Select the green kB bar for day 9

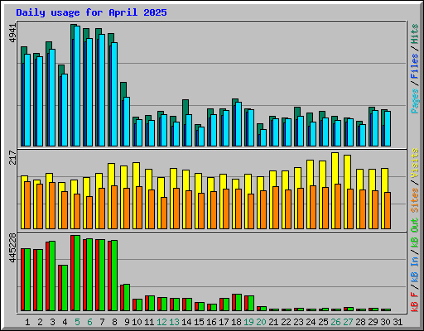tap(127, 298)
